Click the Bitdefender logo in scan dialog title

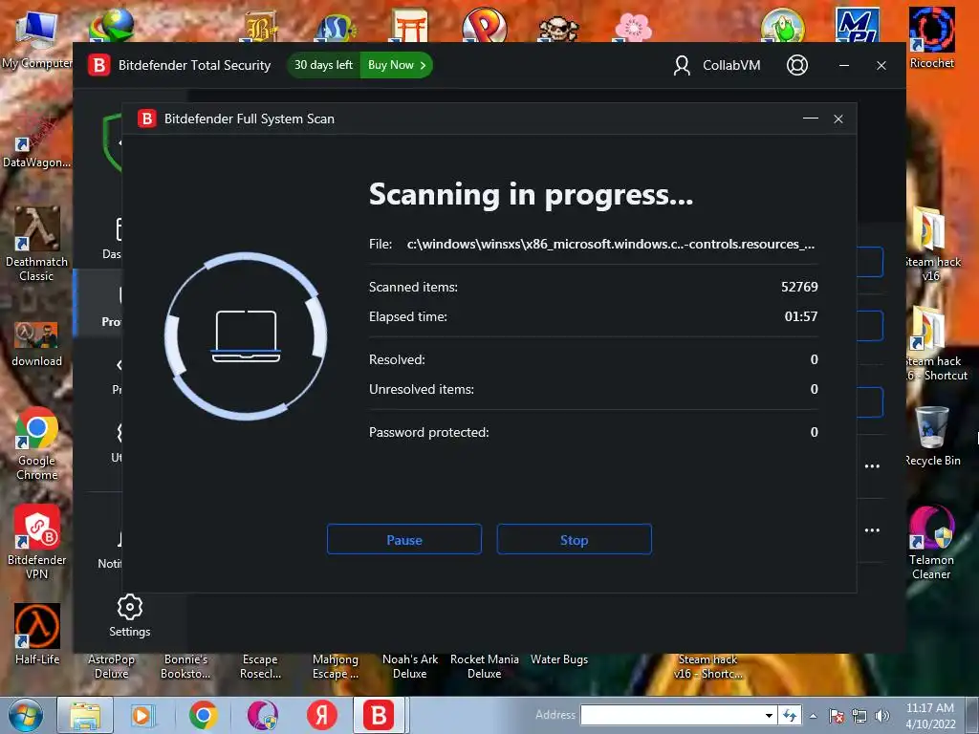click(147, 119)
